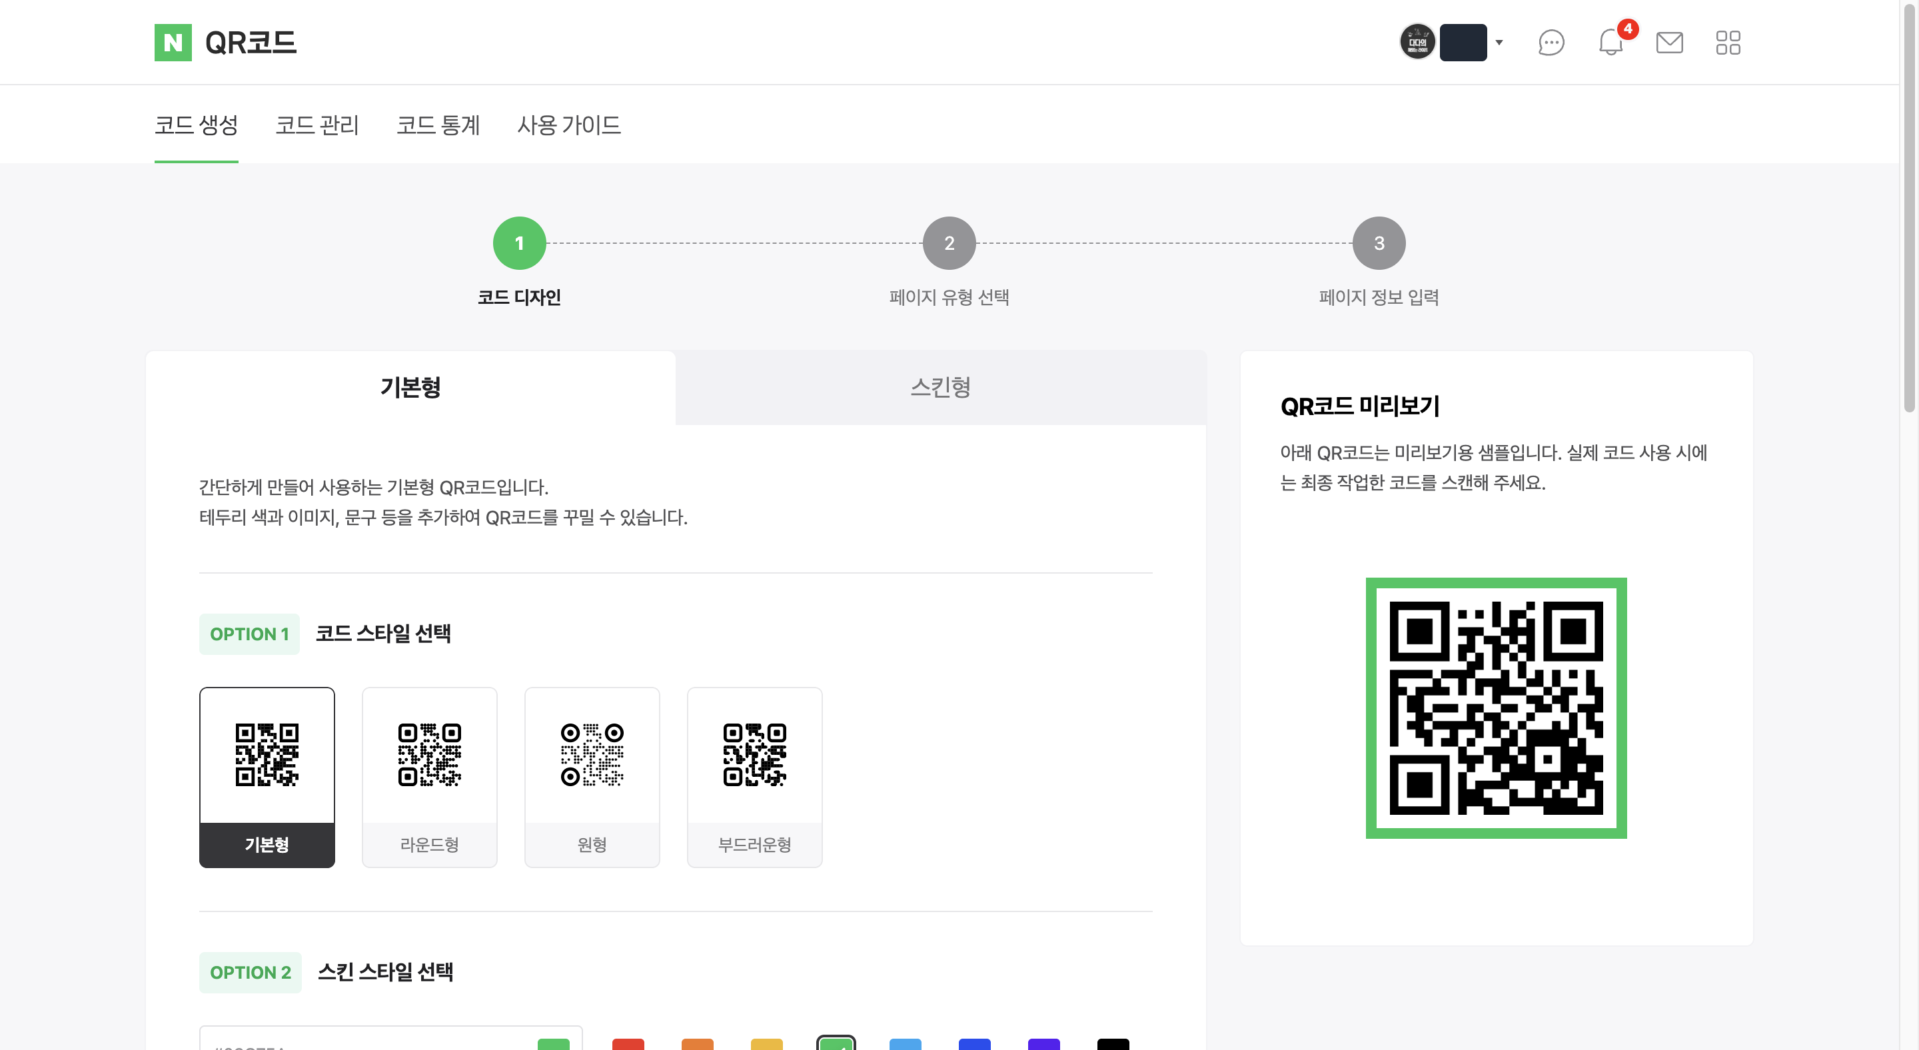Click the OPTION 2 label badge

click(x=251, y=972)
